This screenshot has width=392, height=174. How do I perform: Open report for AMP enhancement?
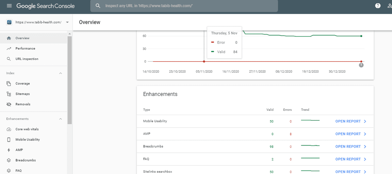tap(351, 134)
